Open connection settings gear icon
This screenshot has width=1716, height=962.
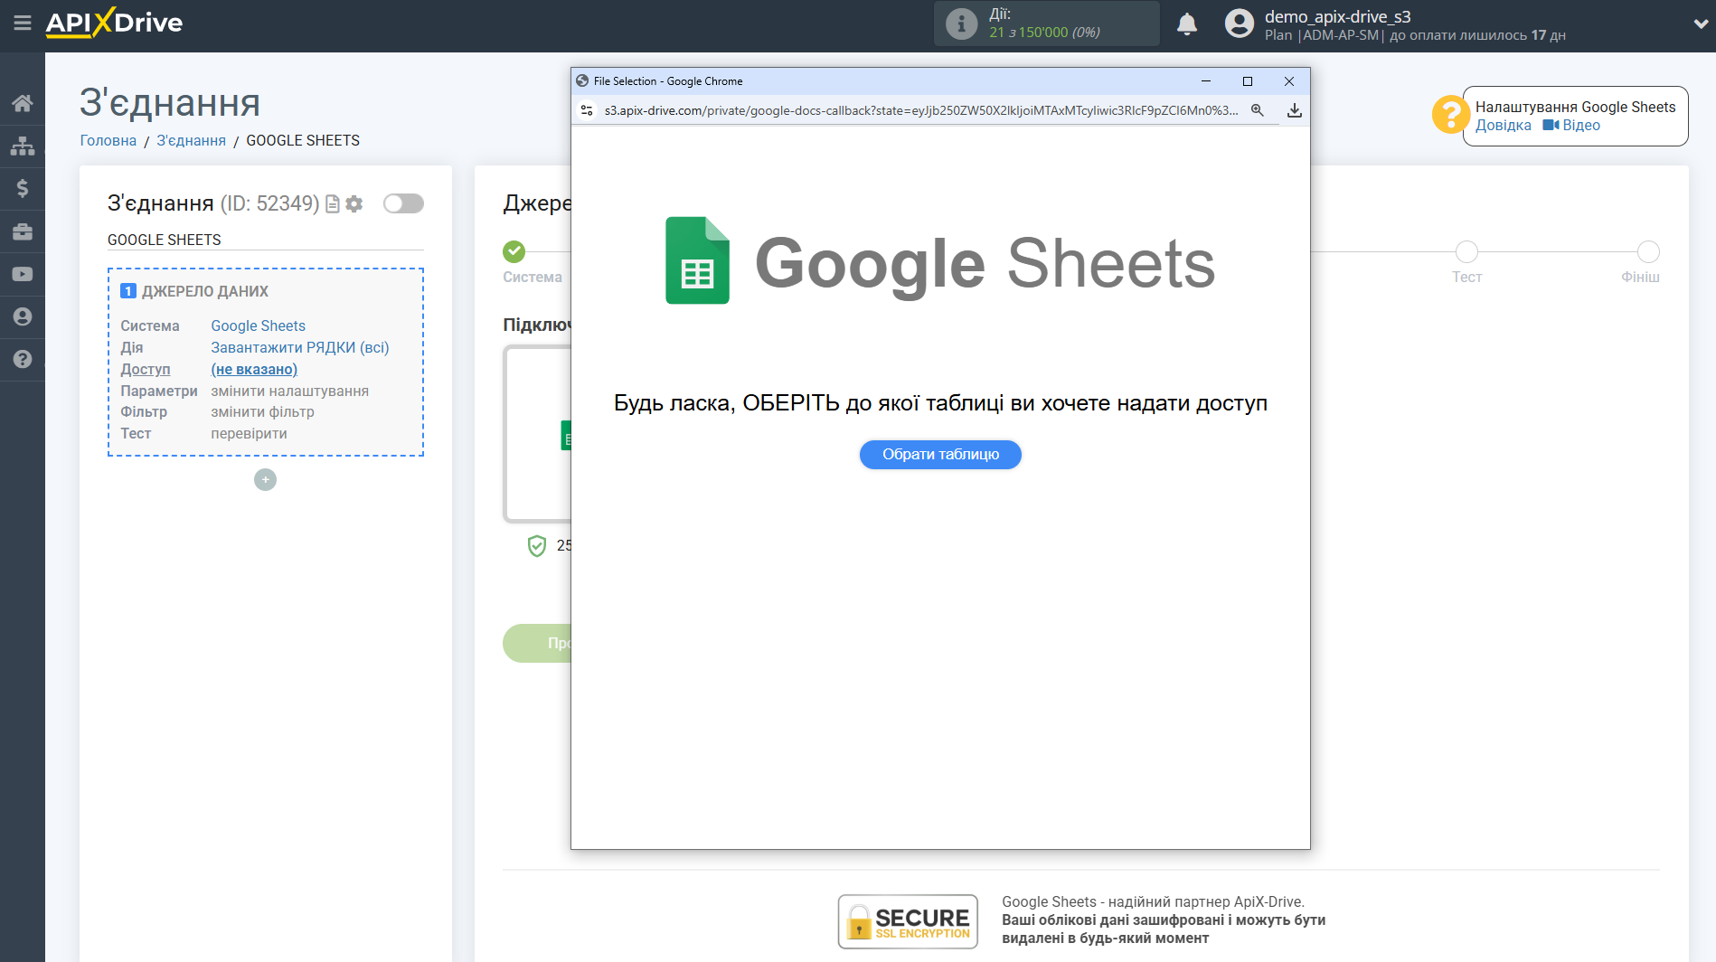tap(354, 204)
